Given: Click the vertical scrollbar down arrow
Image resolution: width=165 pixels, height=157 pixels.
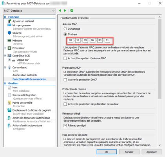Looking at the screenshot, I should point(160,145).
